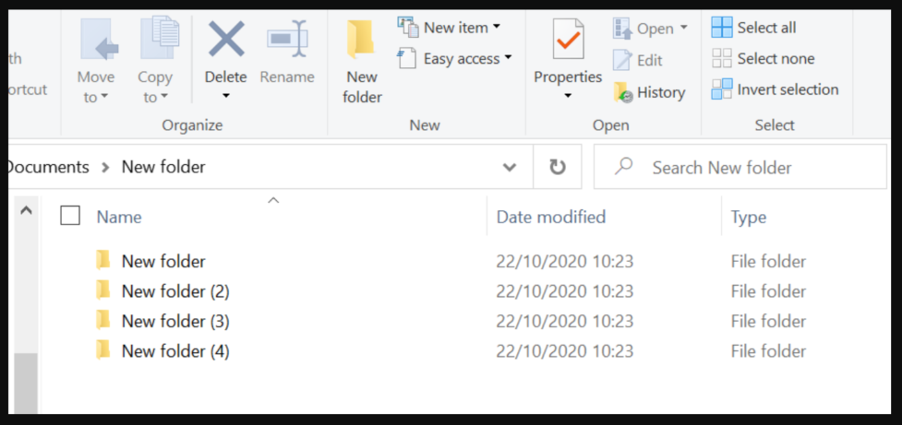902x425 pixels.
Task: Expand the New item dropdown
Action: 496,27
